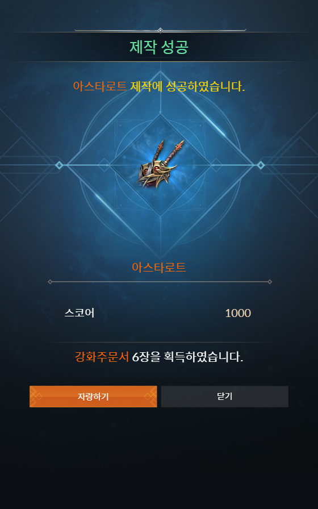Screen dimensions: 318x509
Task: Click the top diamond ornament above the title
Action: point(160,30)
